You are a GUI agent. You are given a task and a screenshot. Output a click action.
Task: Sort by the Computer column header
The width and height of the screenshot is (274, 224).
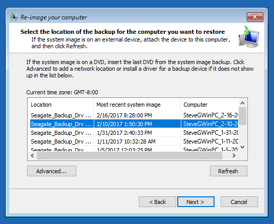click(209, 105)
